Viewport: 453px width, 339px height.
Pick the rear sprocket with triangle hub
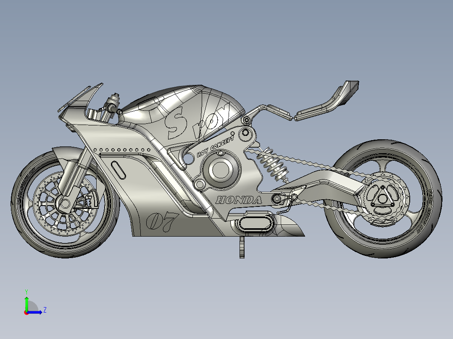383,198
